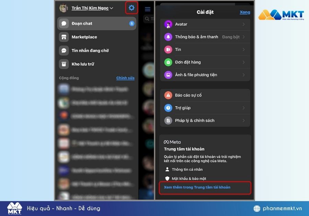The width and height of the screenshot is (309, 216).
Task: Open the Thông báo & âm thanh bell icon
Action: [168, 37]
